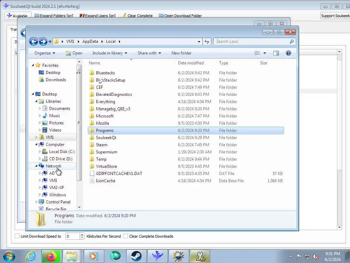
Task: Open Steam from taskbar
Action: tap(136, 256)
